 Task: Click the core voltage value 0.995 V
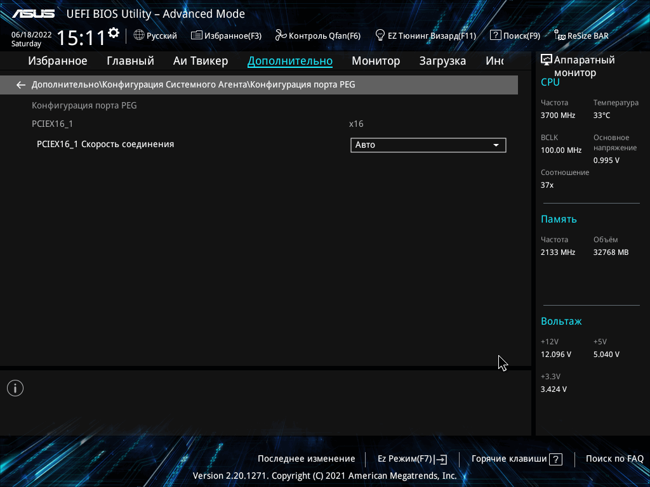click(x=606, y=160)
